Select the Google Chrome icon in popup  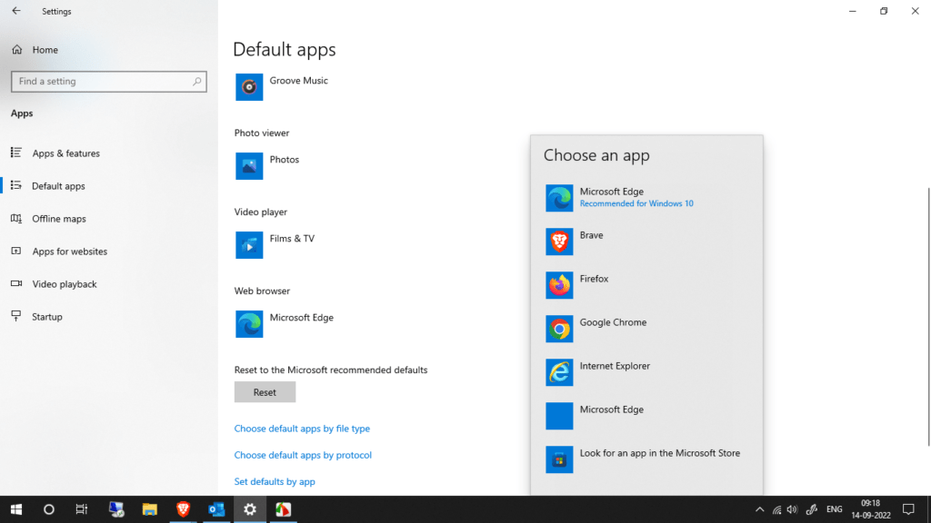click(559, 329)
